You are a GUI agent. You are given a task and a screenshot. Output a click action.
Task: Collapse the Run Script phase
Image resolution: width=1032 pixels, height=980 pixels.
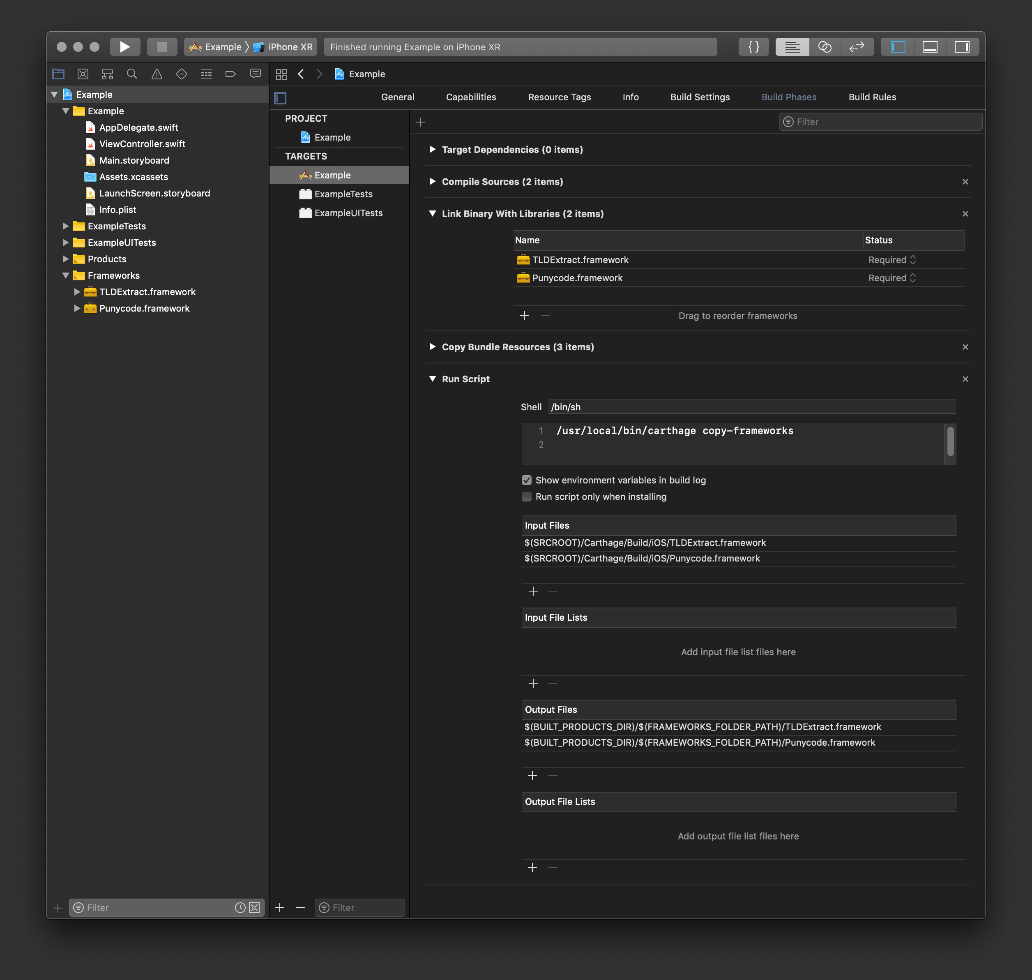[x=432, y=379]
